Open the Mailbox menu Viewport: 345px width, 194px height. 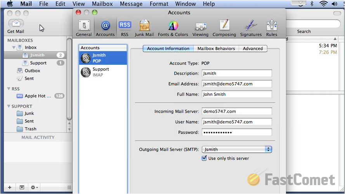102,4
